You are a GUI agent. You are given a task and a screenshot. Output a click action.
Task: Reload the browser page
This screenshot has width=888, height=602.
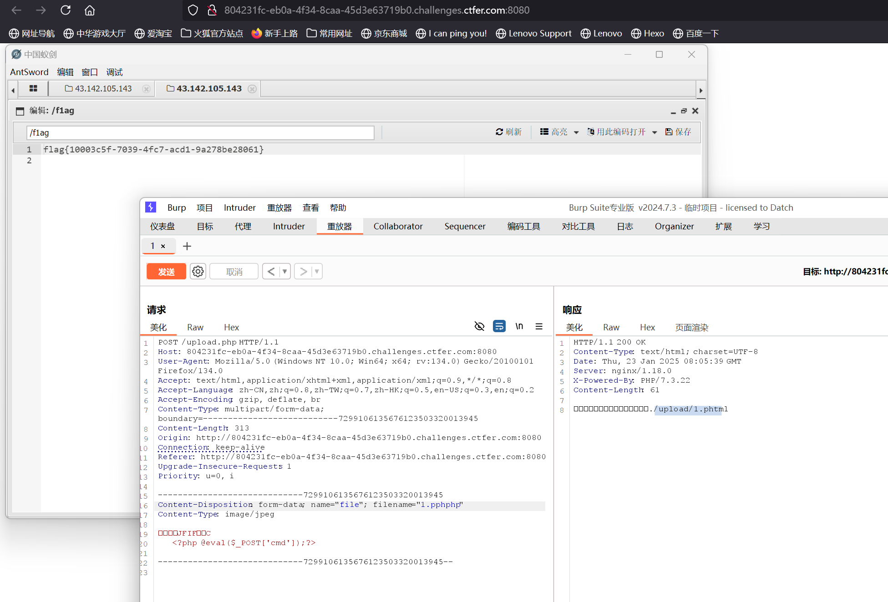(x=66, y=10)
